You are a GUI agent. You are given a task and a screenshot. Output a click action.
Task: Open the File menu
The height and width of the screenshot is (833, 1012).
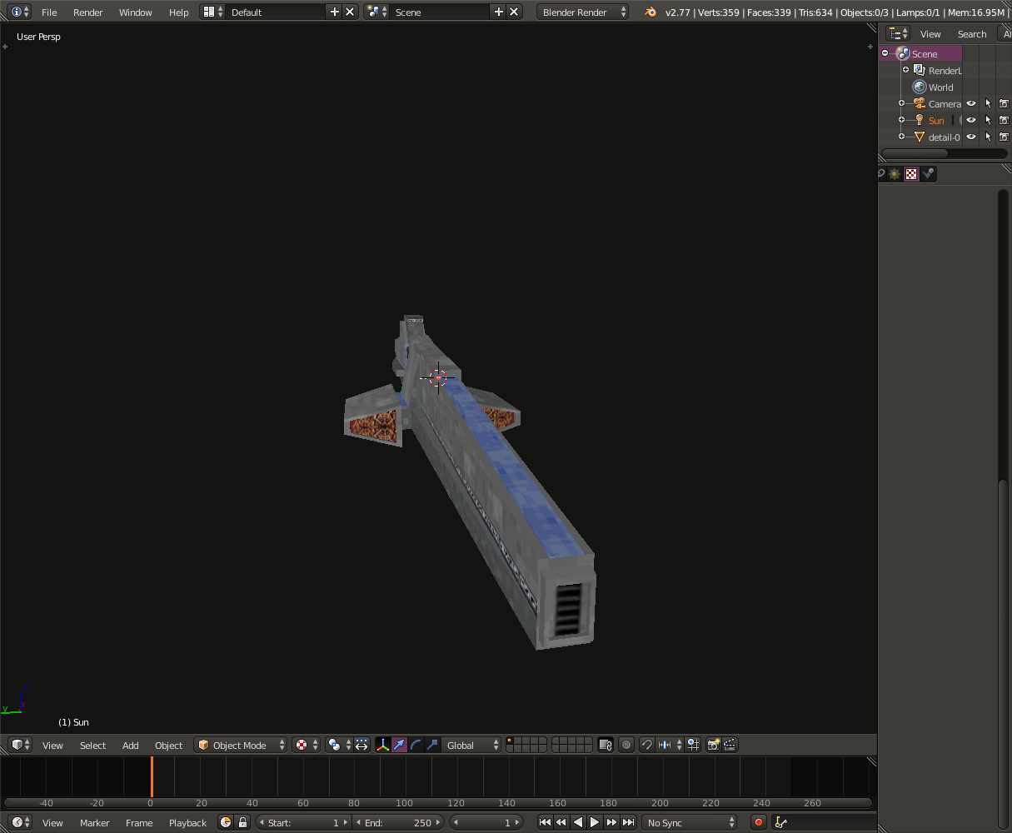click(49, 12)
